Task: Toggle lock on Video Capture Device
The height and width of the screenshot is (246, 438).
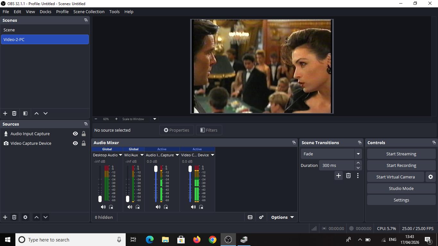Action: [84, 143]
